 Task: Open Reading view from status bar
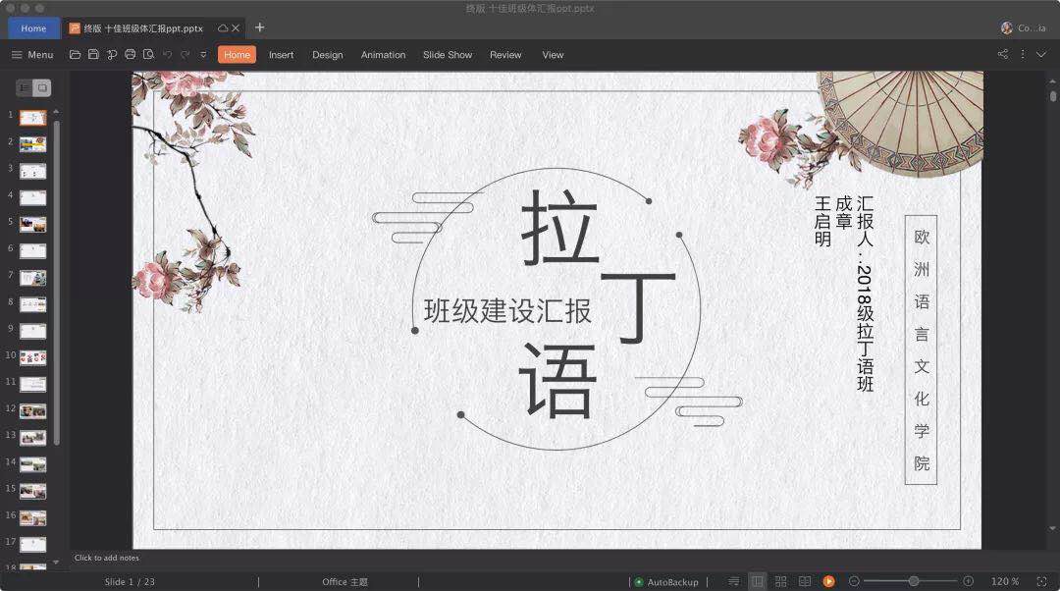(805, 582)
